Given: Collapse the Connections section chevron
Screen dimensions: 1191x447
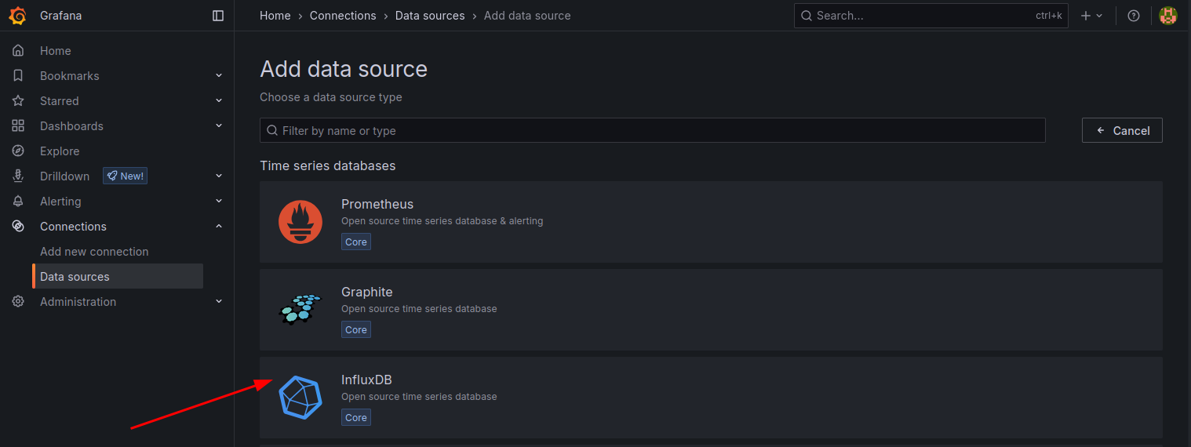Looking at the screenshot, I should click(x=219, y=227).
